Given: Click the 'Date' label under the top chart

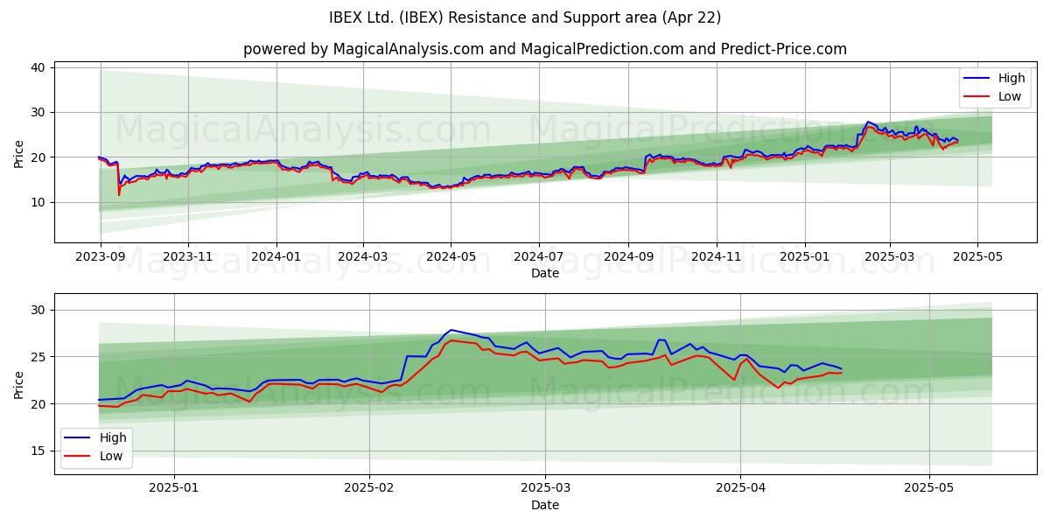Looking at the screenshot, I should pyautogui.click(x=544, y=274).
